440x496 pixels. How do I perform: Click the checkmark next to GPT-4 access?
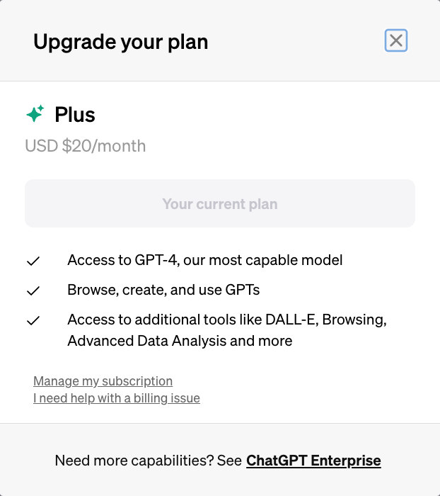pyautogui.click(x=33, y=261)
